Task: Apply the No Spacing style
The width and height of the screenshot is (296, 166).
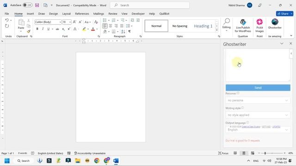Action: (180, 26)
